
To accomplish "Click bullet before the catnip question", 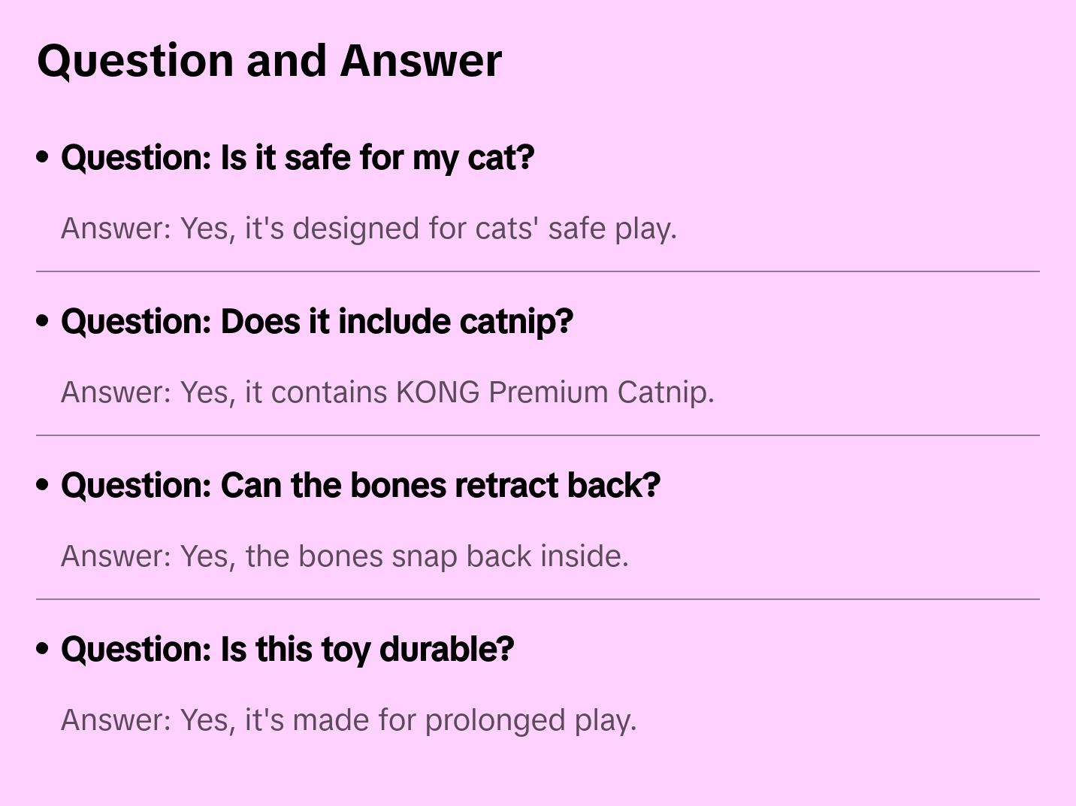I will coord(43,321).
